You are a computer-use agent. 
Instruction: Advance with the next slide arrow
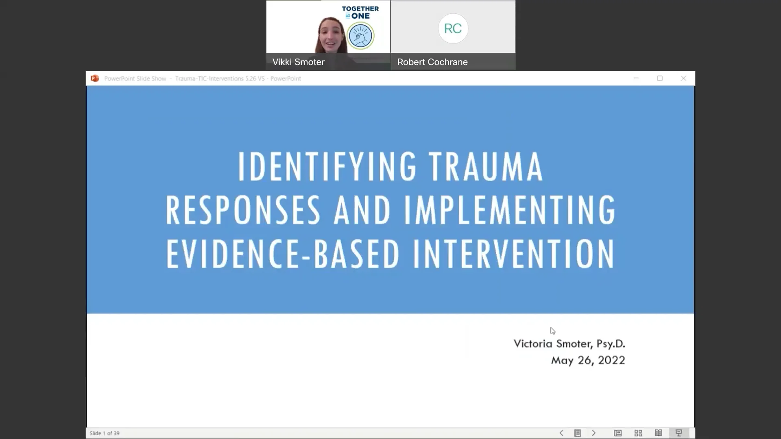(x=594, y=433)
